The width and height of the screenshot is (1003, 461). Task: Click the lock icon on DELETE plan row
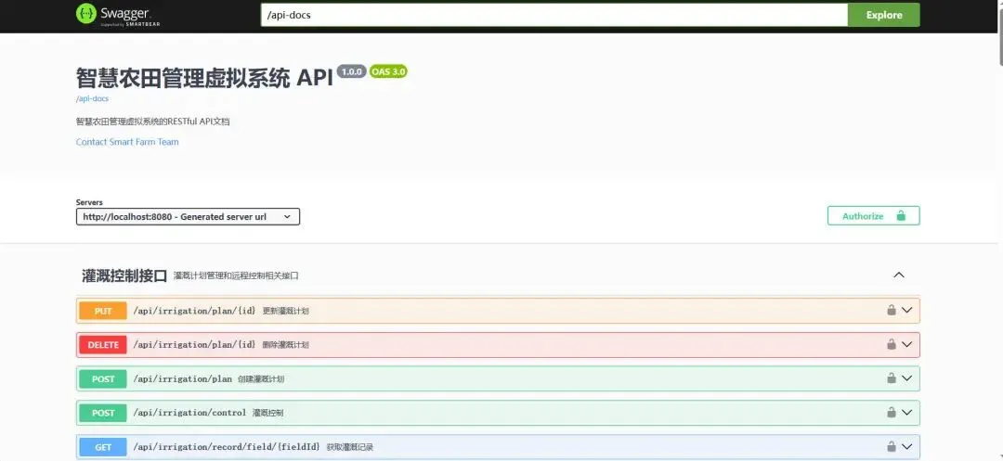coord(891,344)
